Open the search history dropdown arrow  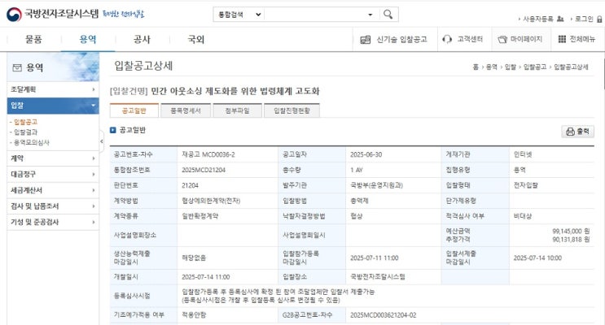[370, 15]
